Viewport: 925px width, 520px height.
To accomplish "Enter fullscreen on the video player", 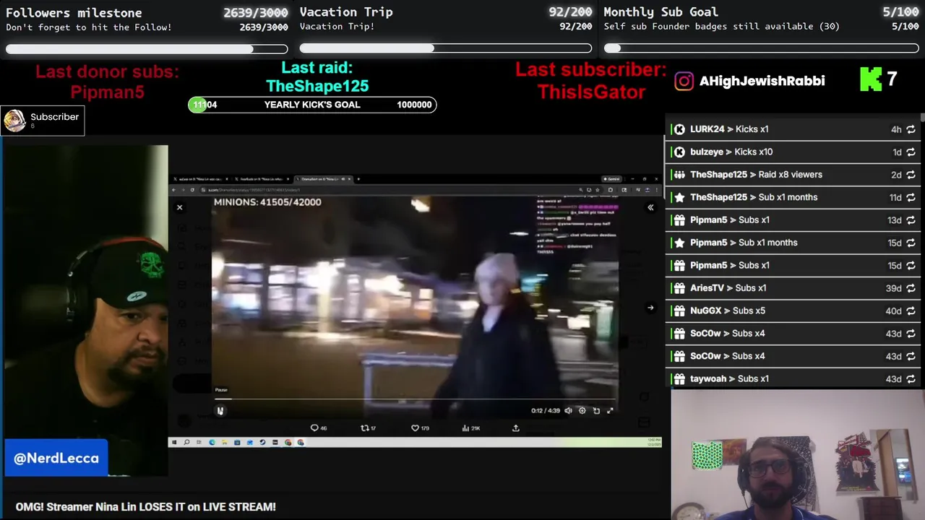I will point(610,410).
